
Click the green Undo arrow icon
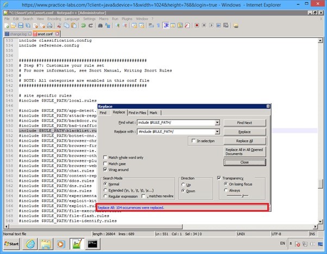(84, 26)
